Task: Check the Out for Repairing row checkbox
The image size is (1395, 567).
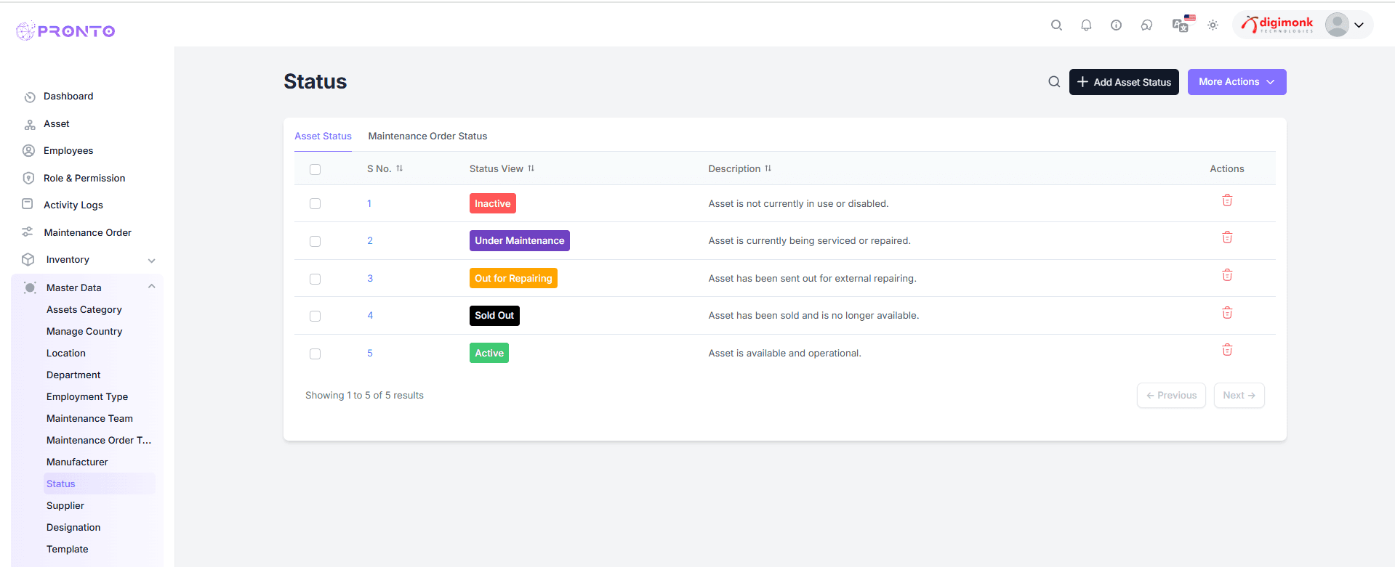Action: click(315, 279)
